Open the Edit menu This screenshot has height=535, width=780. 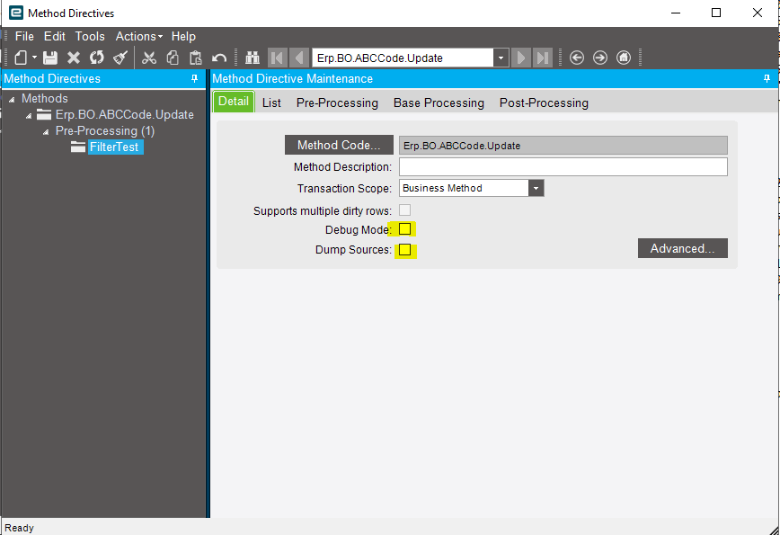click(54, 36)
